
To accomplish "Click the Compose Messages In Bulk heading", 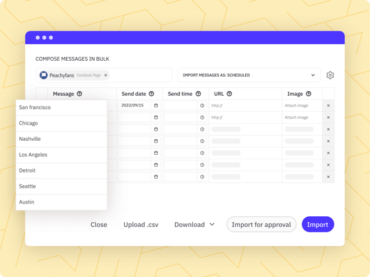I will point(72,59).
